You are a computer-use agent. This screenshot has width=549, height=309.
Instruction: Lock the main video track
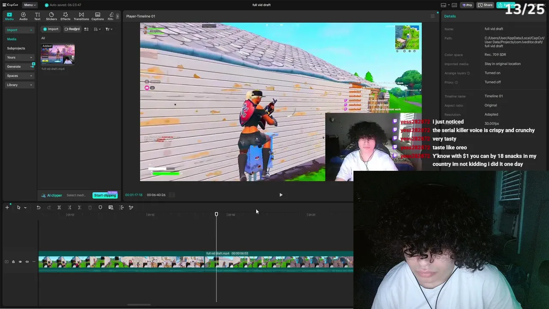pos(13,262)
